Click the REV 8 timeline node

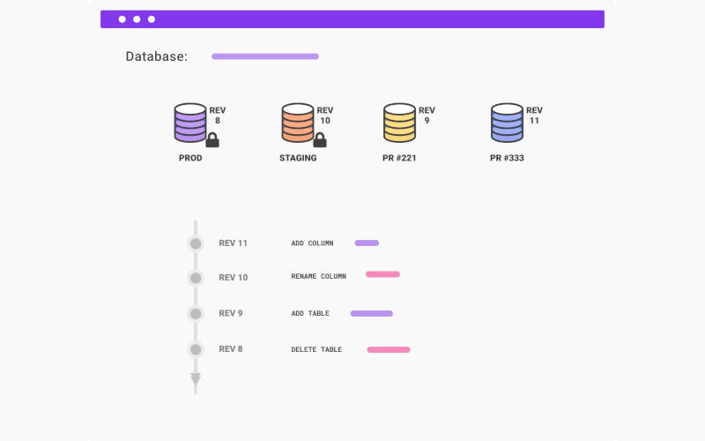[196, 349]
